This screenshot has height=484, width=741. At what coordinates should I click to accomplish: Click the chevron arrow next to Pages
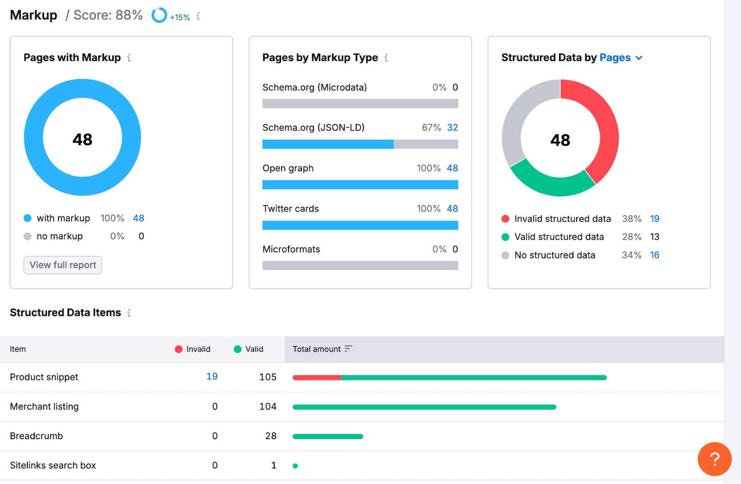[x=639, y=58]
